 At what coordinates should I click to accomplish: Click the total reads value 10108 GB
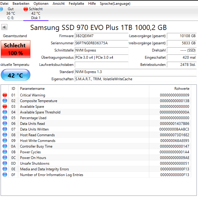182,36
